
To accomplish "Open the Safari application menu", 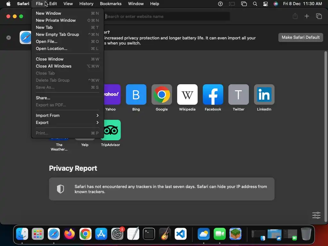I will point(23,4).
